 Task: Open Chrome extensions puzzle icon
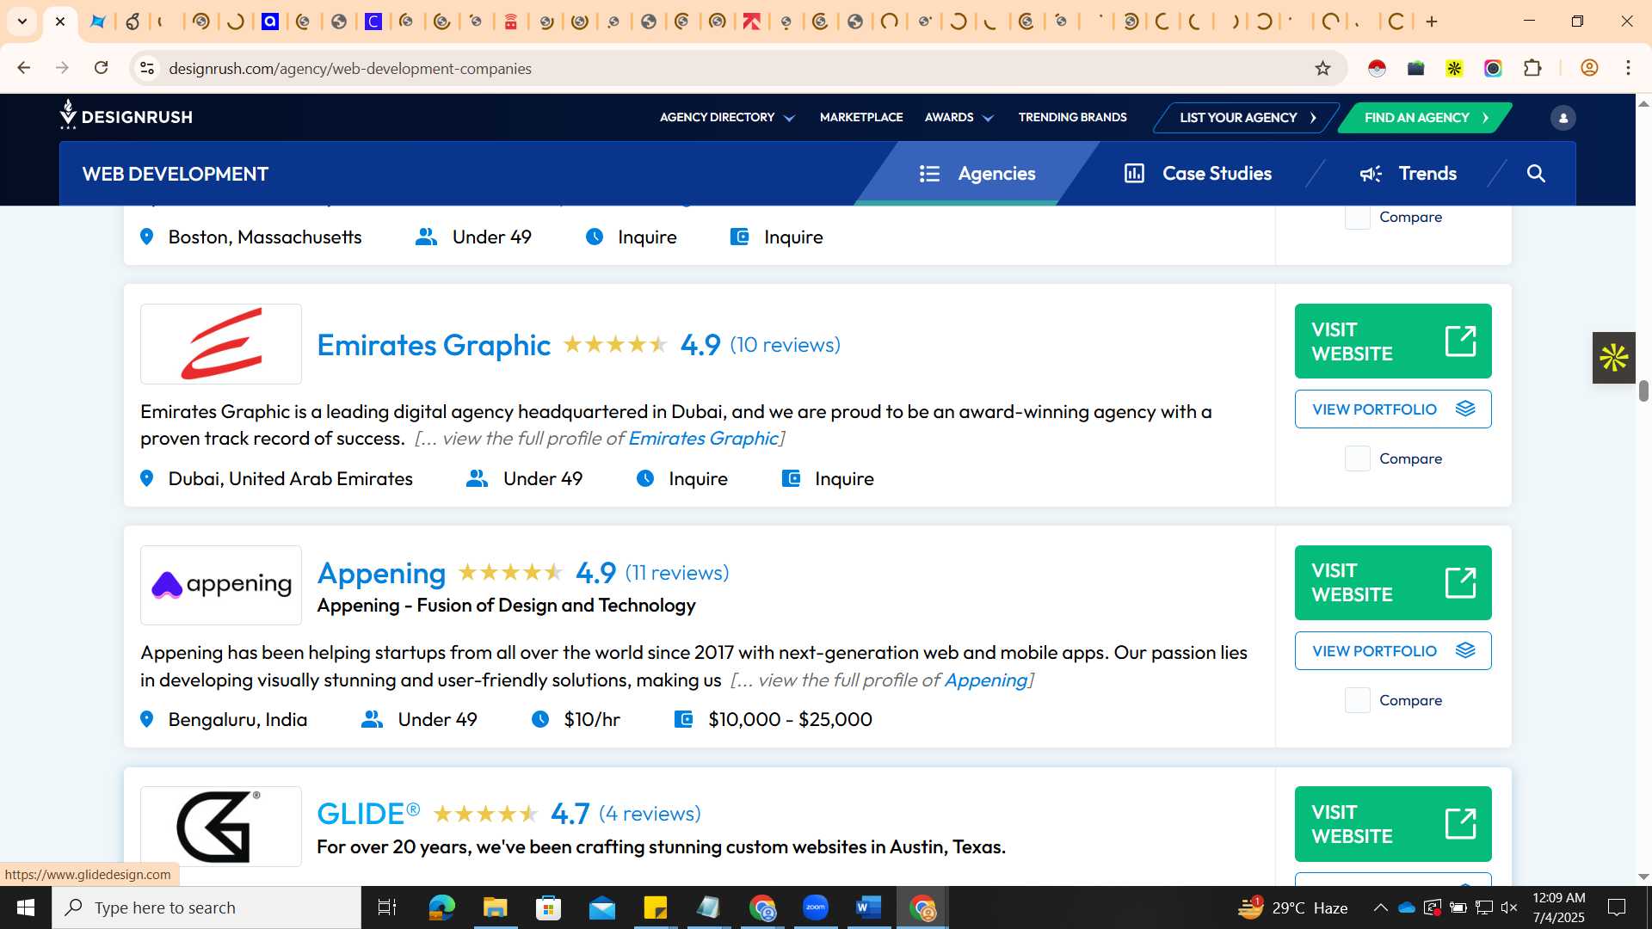pos(1532,68)
